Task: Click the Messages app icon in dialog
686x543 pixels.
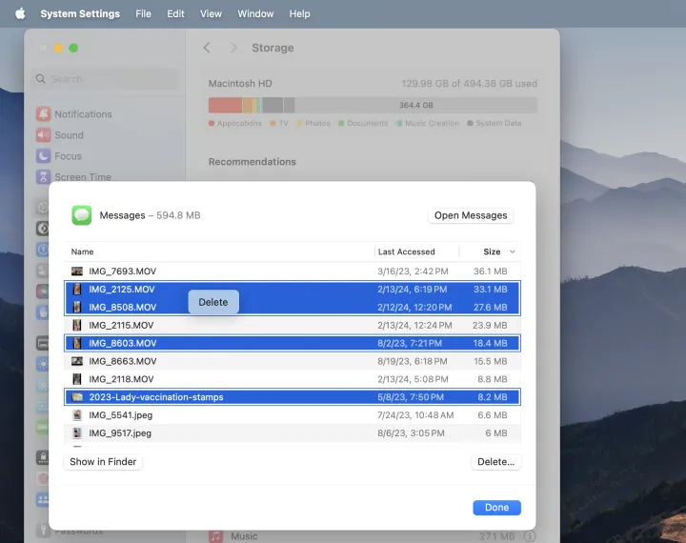Action: tap(81, 215)
